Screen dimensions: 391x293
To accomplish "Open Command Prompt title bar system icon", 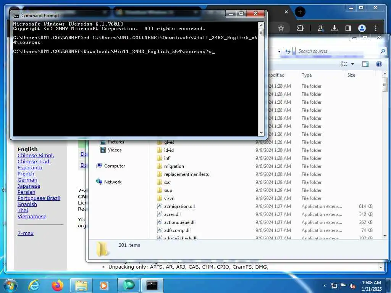I will 16,16.
